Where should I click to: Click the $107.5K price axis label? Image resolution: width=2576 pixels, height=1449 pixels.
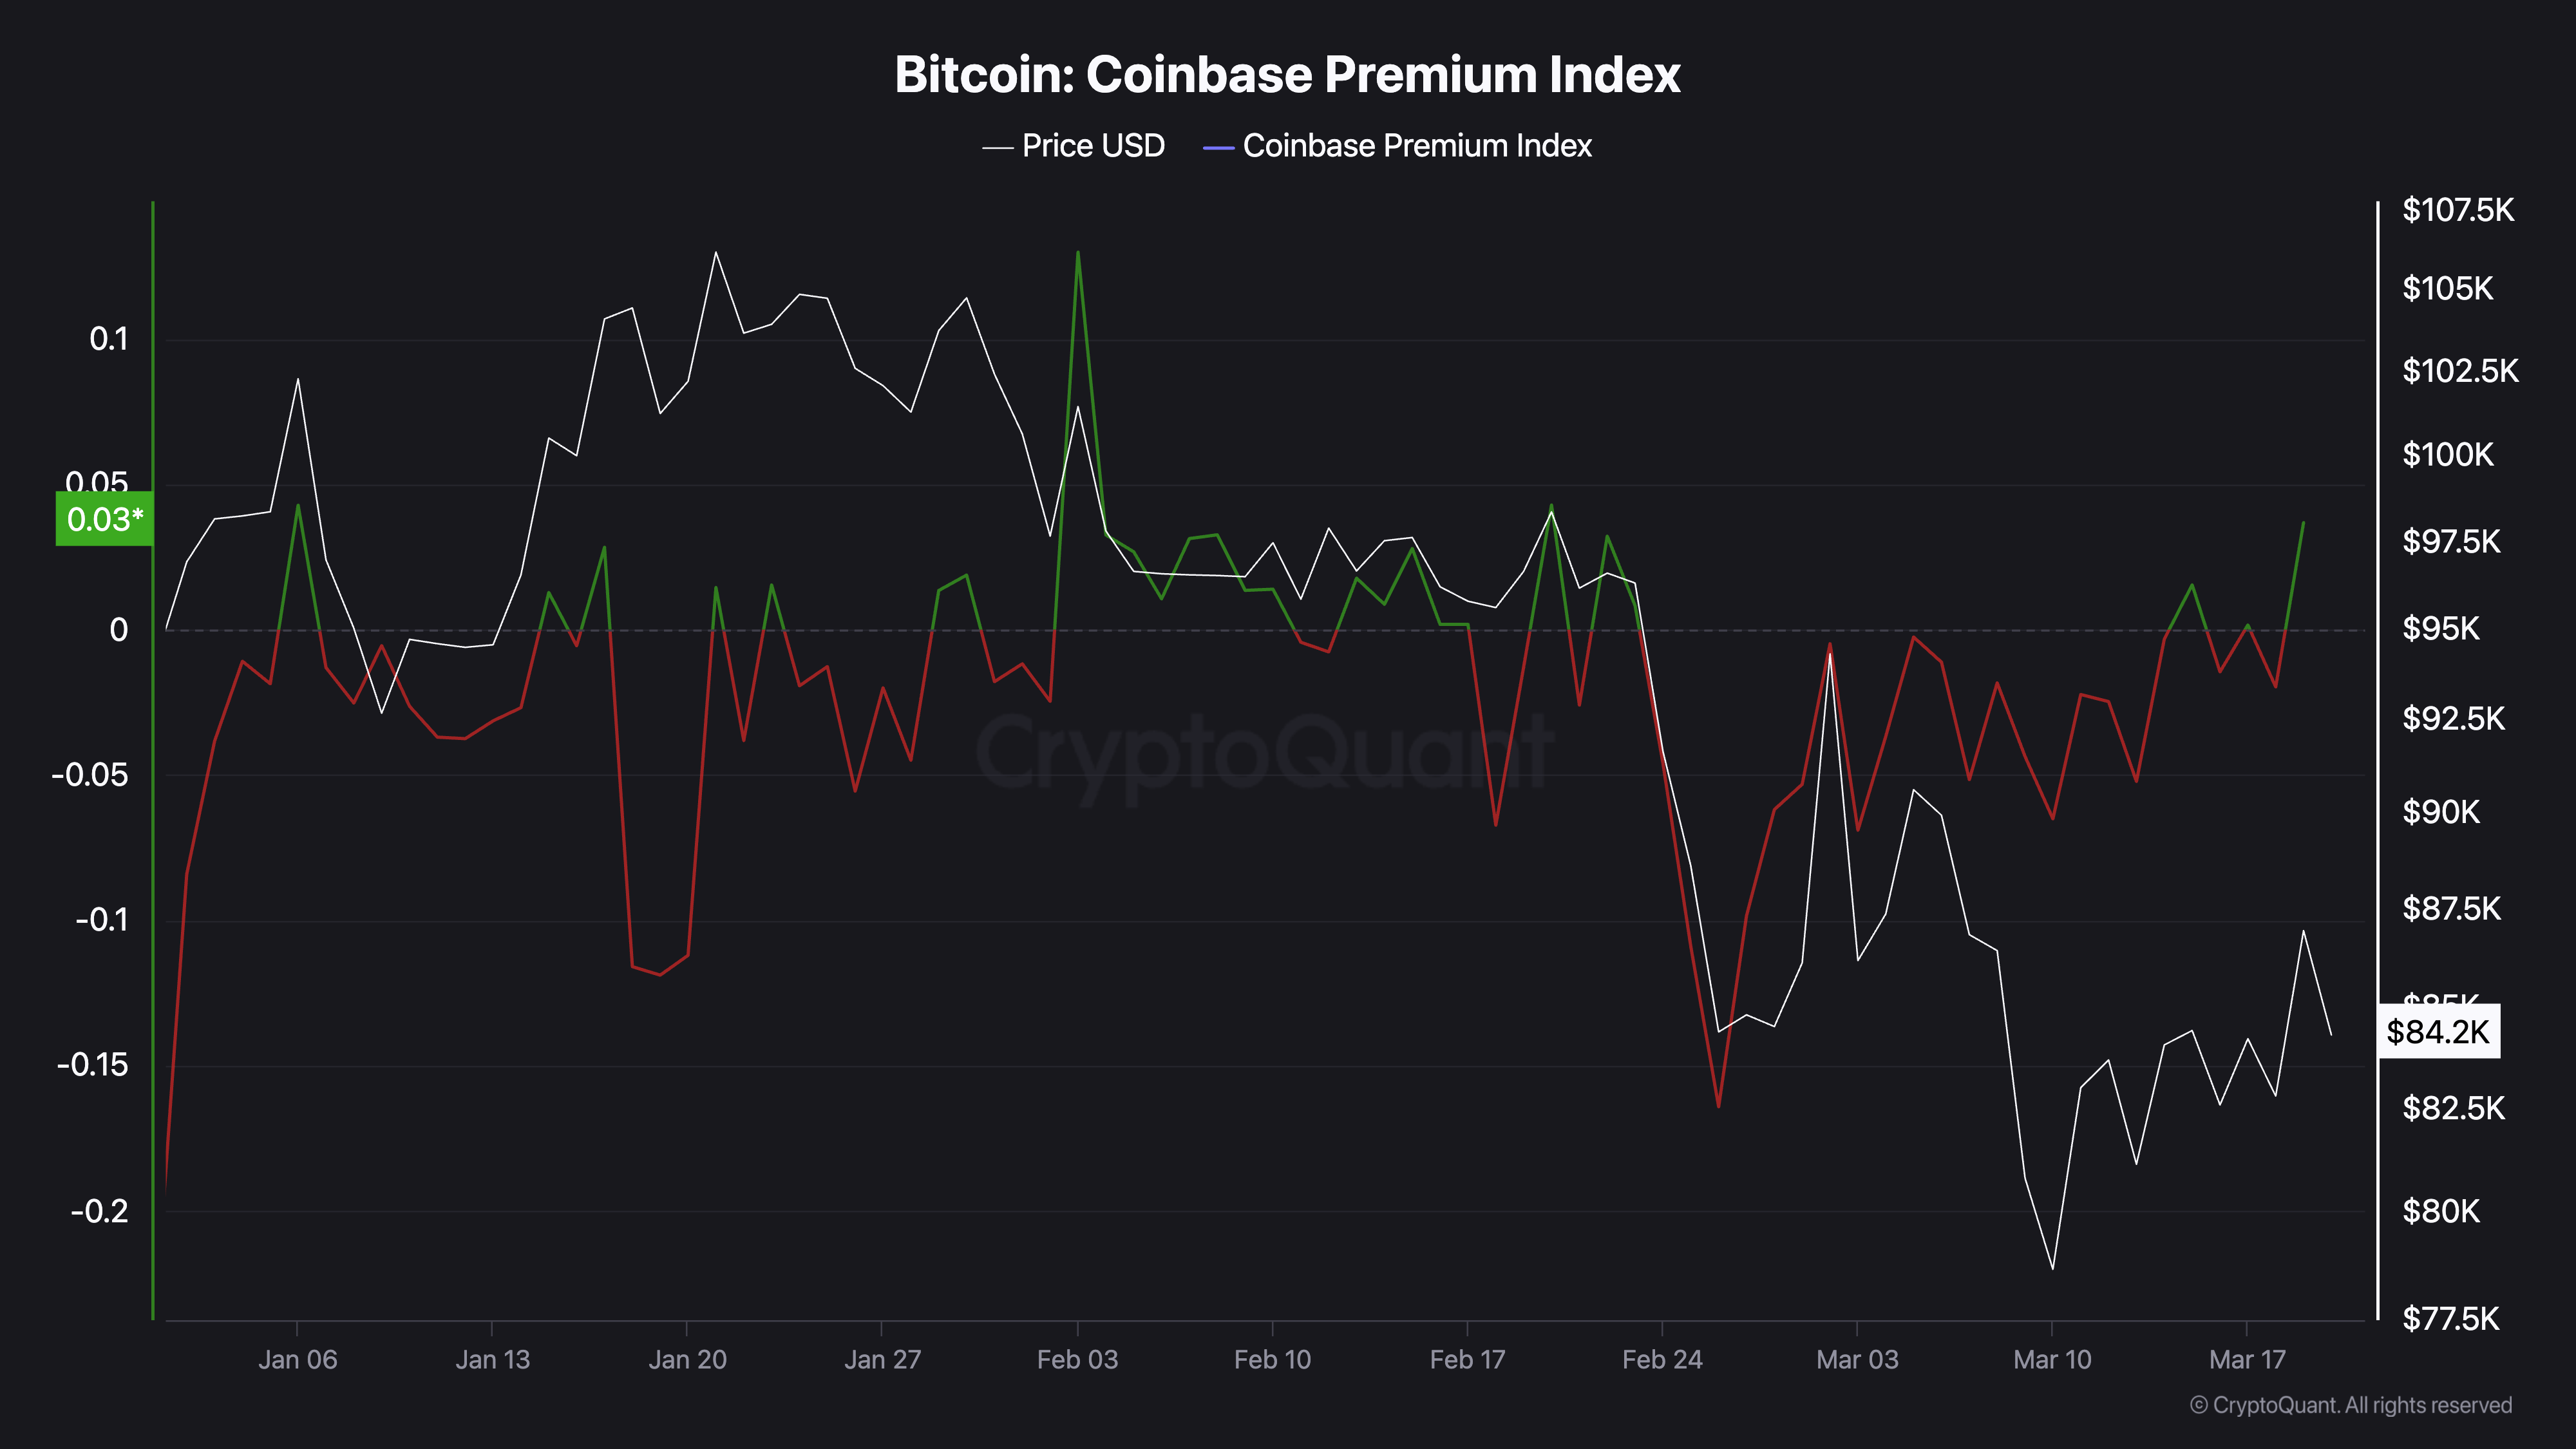coord(2457,210)
